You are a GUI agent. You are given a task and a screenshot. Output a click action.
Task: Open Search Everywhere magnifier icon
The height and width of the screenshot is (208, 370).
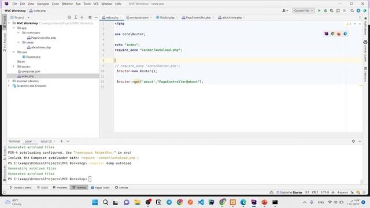pos(352,10)
